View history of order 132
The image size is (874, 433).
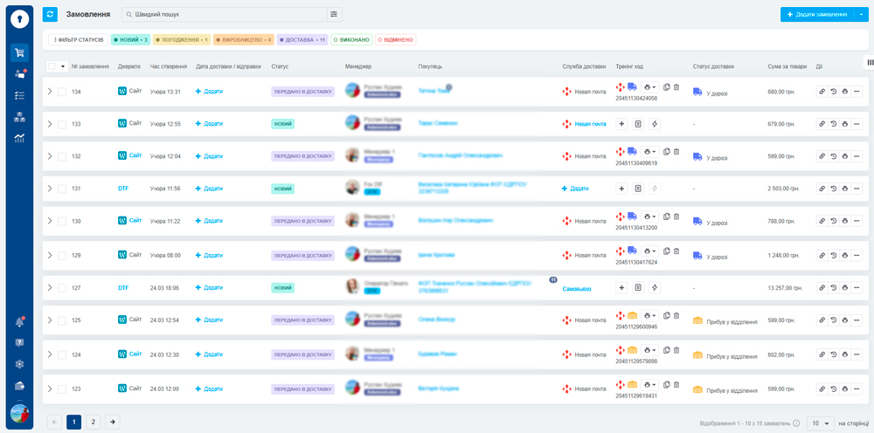coord(833,156)
